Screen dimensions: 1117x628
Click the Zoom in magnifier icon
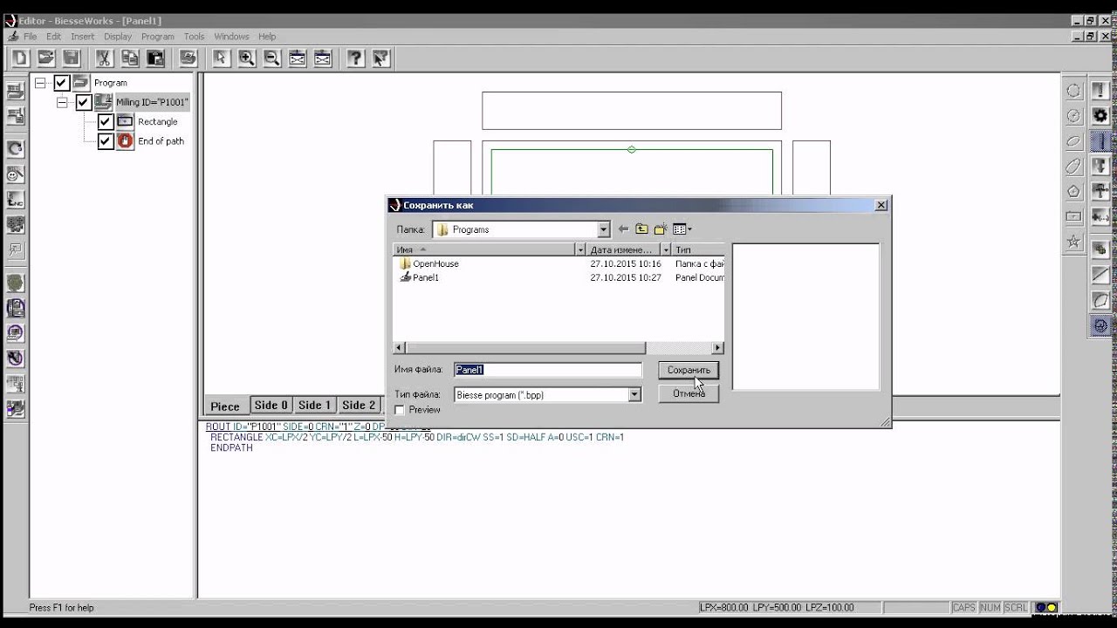247,58
